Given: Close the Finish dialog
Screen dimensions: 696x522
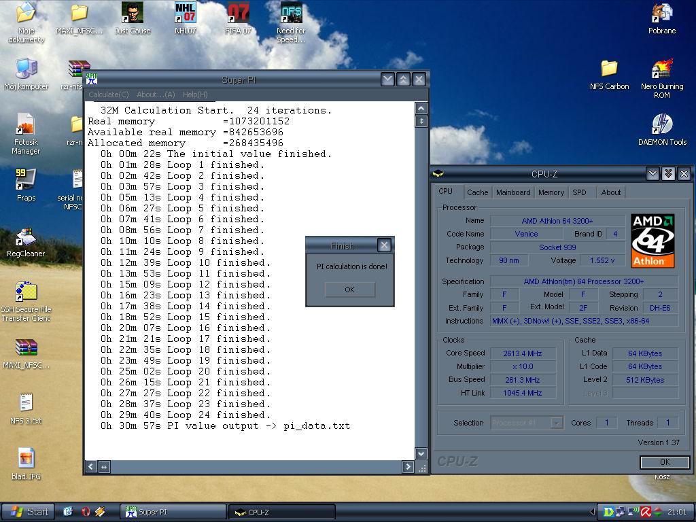Looking at the screenshot, I should click(384, 245).
